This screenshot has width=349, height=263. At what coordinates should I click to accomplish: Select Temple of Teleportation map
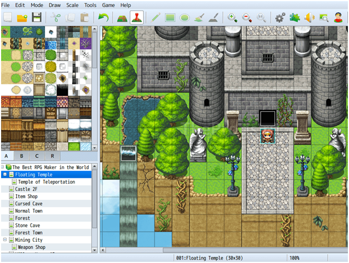coord(47,182)
